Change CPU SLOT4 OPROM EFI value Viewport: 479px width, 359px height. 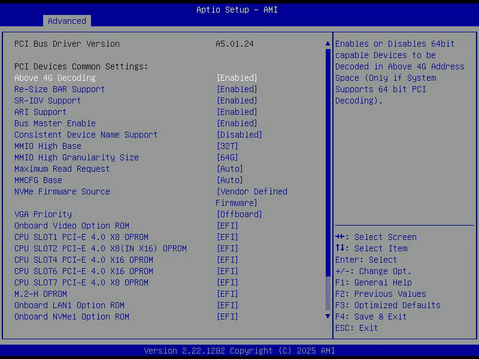pyautogui.click(x=228, y=260)
